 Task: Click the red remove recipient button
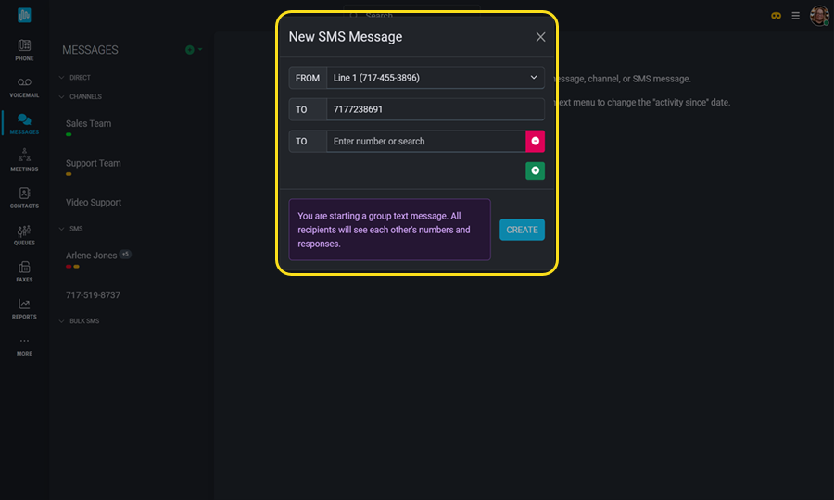(535, 141)
